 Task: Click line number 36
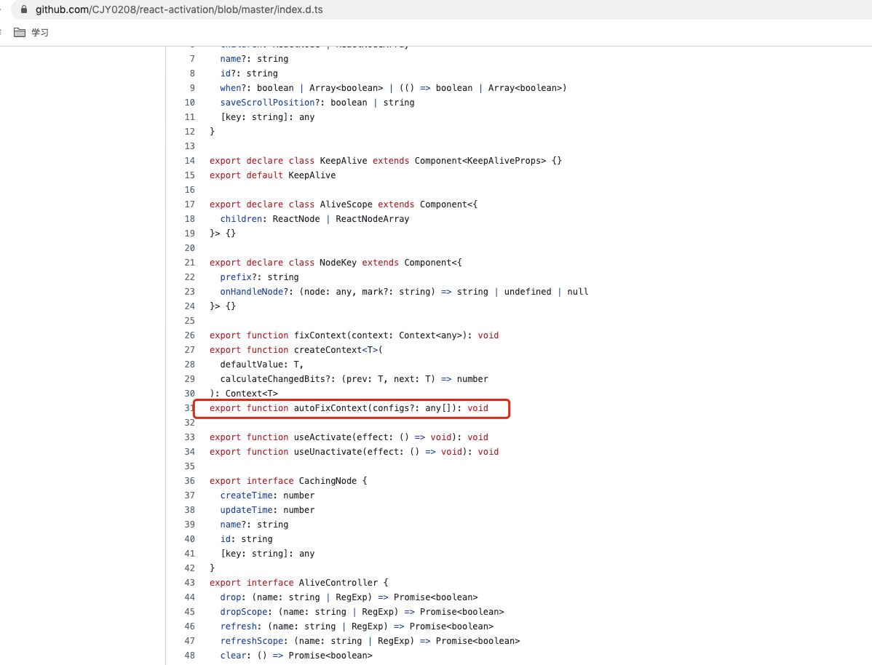[x=190, y=481]
